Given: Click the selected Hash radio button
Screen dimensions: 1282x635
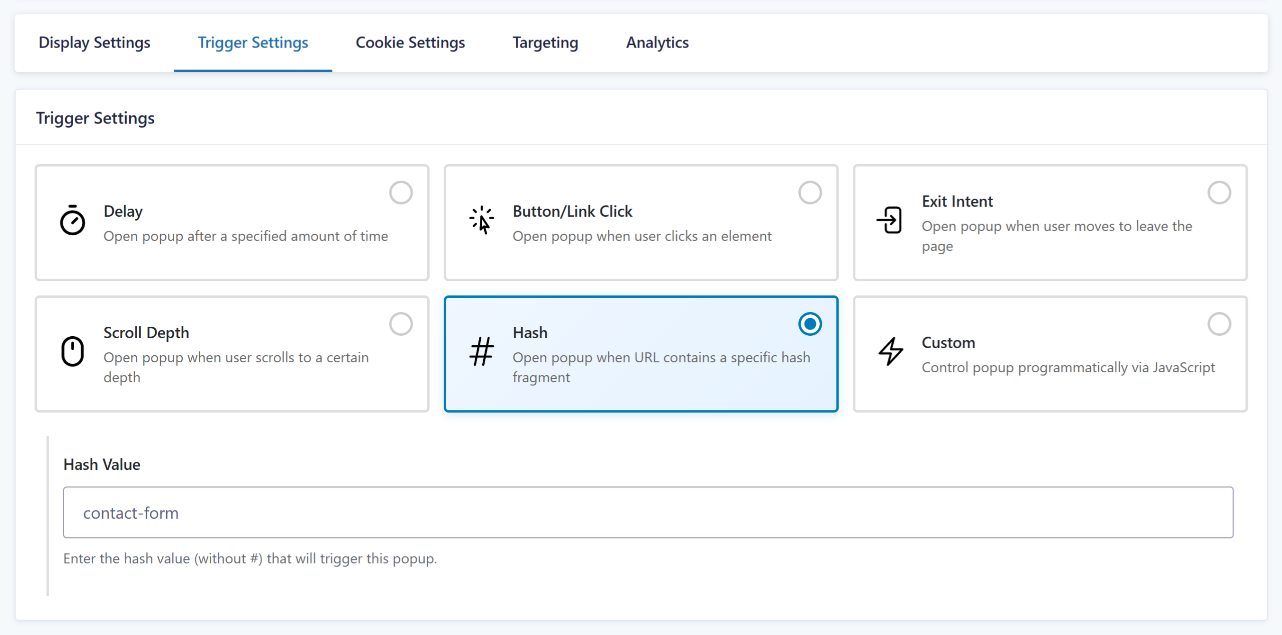Looking at the screenshot, I should point(810,324).
